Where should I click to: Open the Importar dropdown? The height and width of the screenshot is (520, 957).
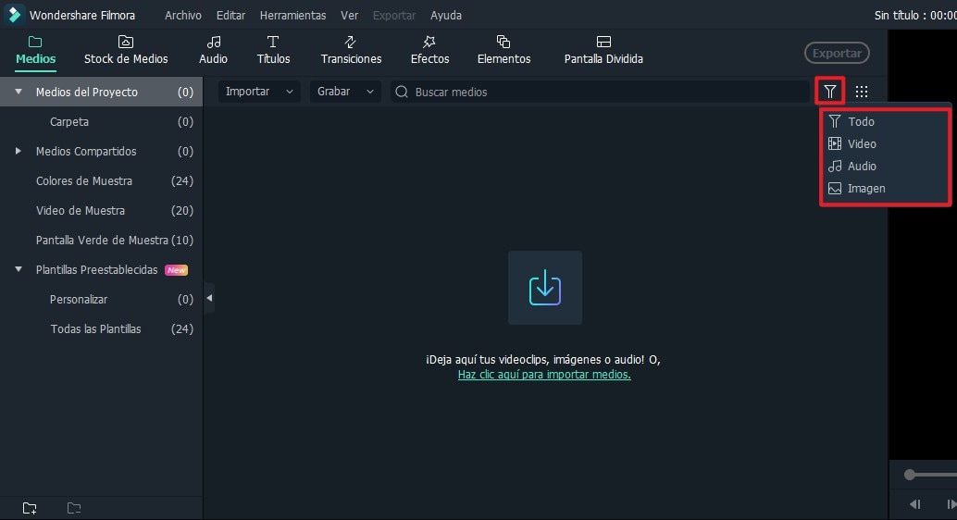pyautogui.click(x=259, y=92)
